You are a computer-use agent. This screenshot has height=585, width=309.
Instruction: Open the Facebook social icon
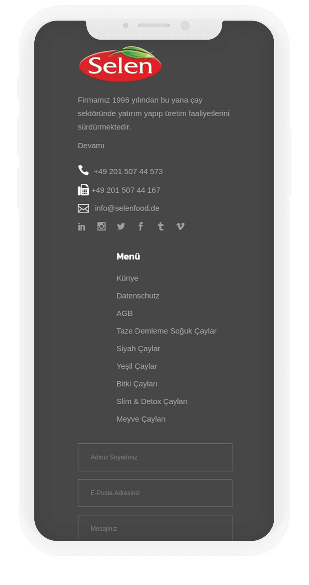click(141, 226)
